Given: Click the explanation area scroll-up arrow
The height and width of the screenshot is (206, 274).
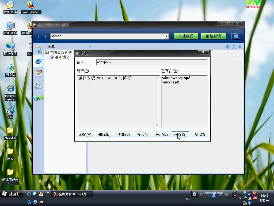Looking at the screenshot, I should coord(157,78).
